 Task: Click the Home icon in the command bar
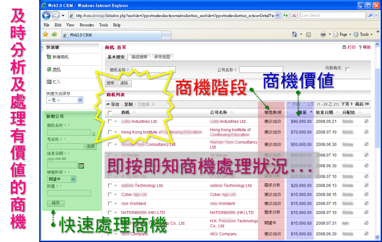pos(294,34)
